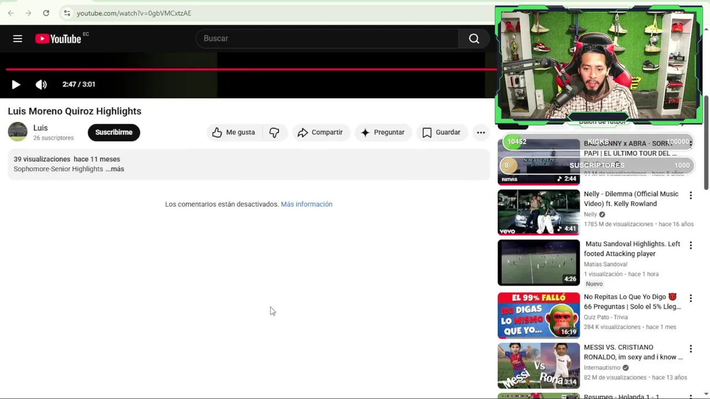Screen dimensions: 710x399
Task: Mute the video using the speaker icon
Action: pos(41,84)
